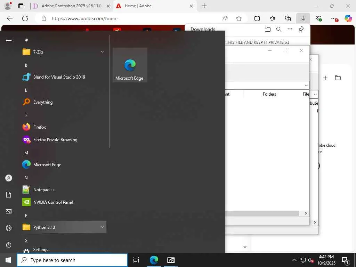View site information lock icon
This screenshot has height=267, width=356.
[44, 19]
